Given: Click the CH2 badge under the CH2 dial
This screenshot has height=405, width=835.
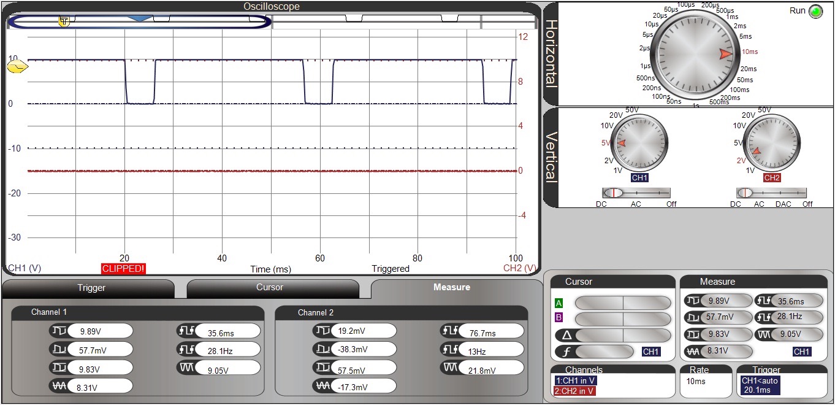Looking at the screenshot, I should [x=772, y=178].
